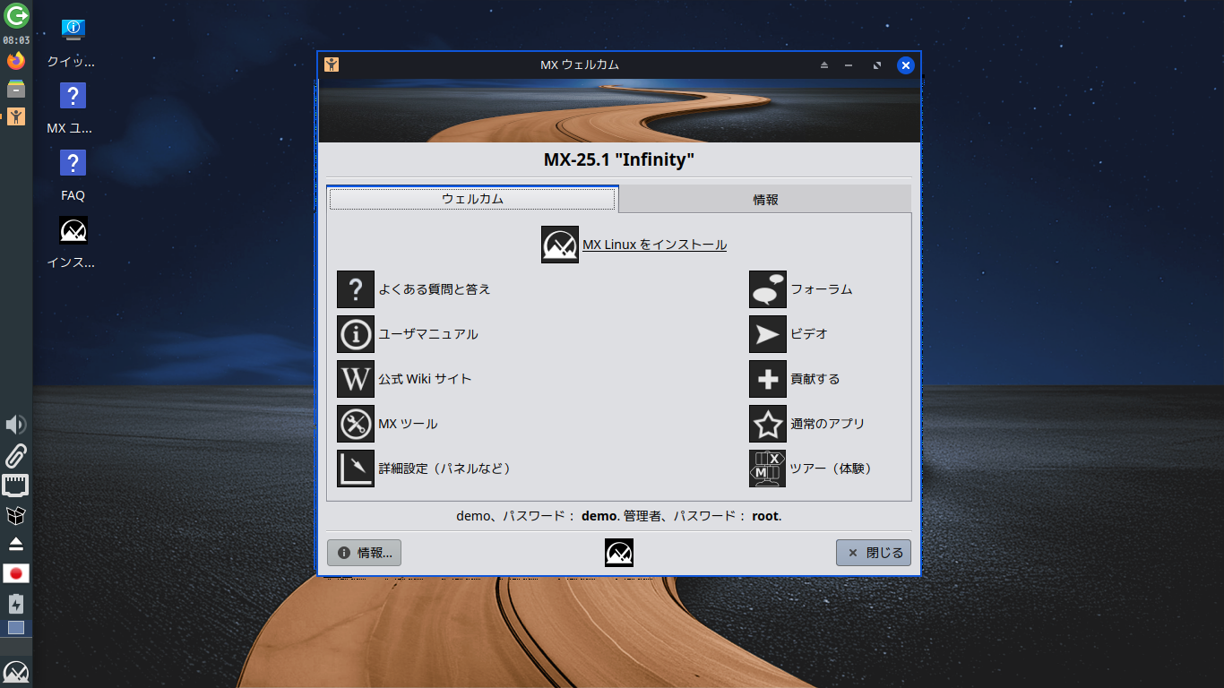The image size is (1224, 688).
Task: Launch the MX Linux をインストール installer
Action: point(634,245)
